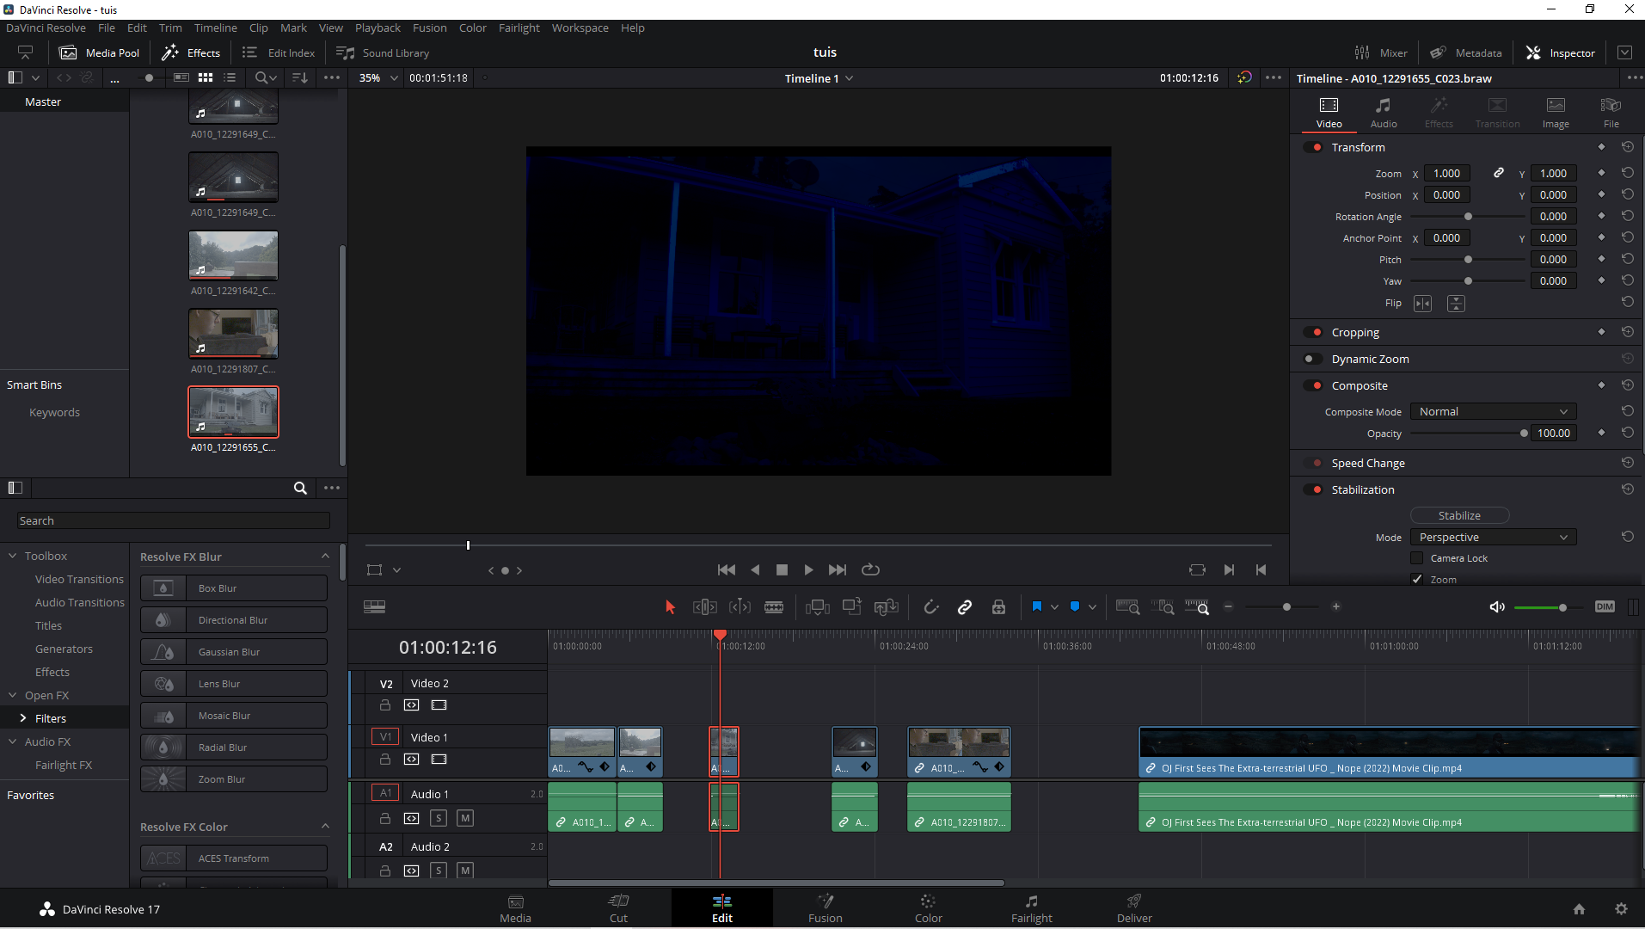Screen dimensions: 1645x929
Task: Click the Full Extent Zoom icon
Action: click(1127, 607)
